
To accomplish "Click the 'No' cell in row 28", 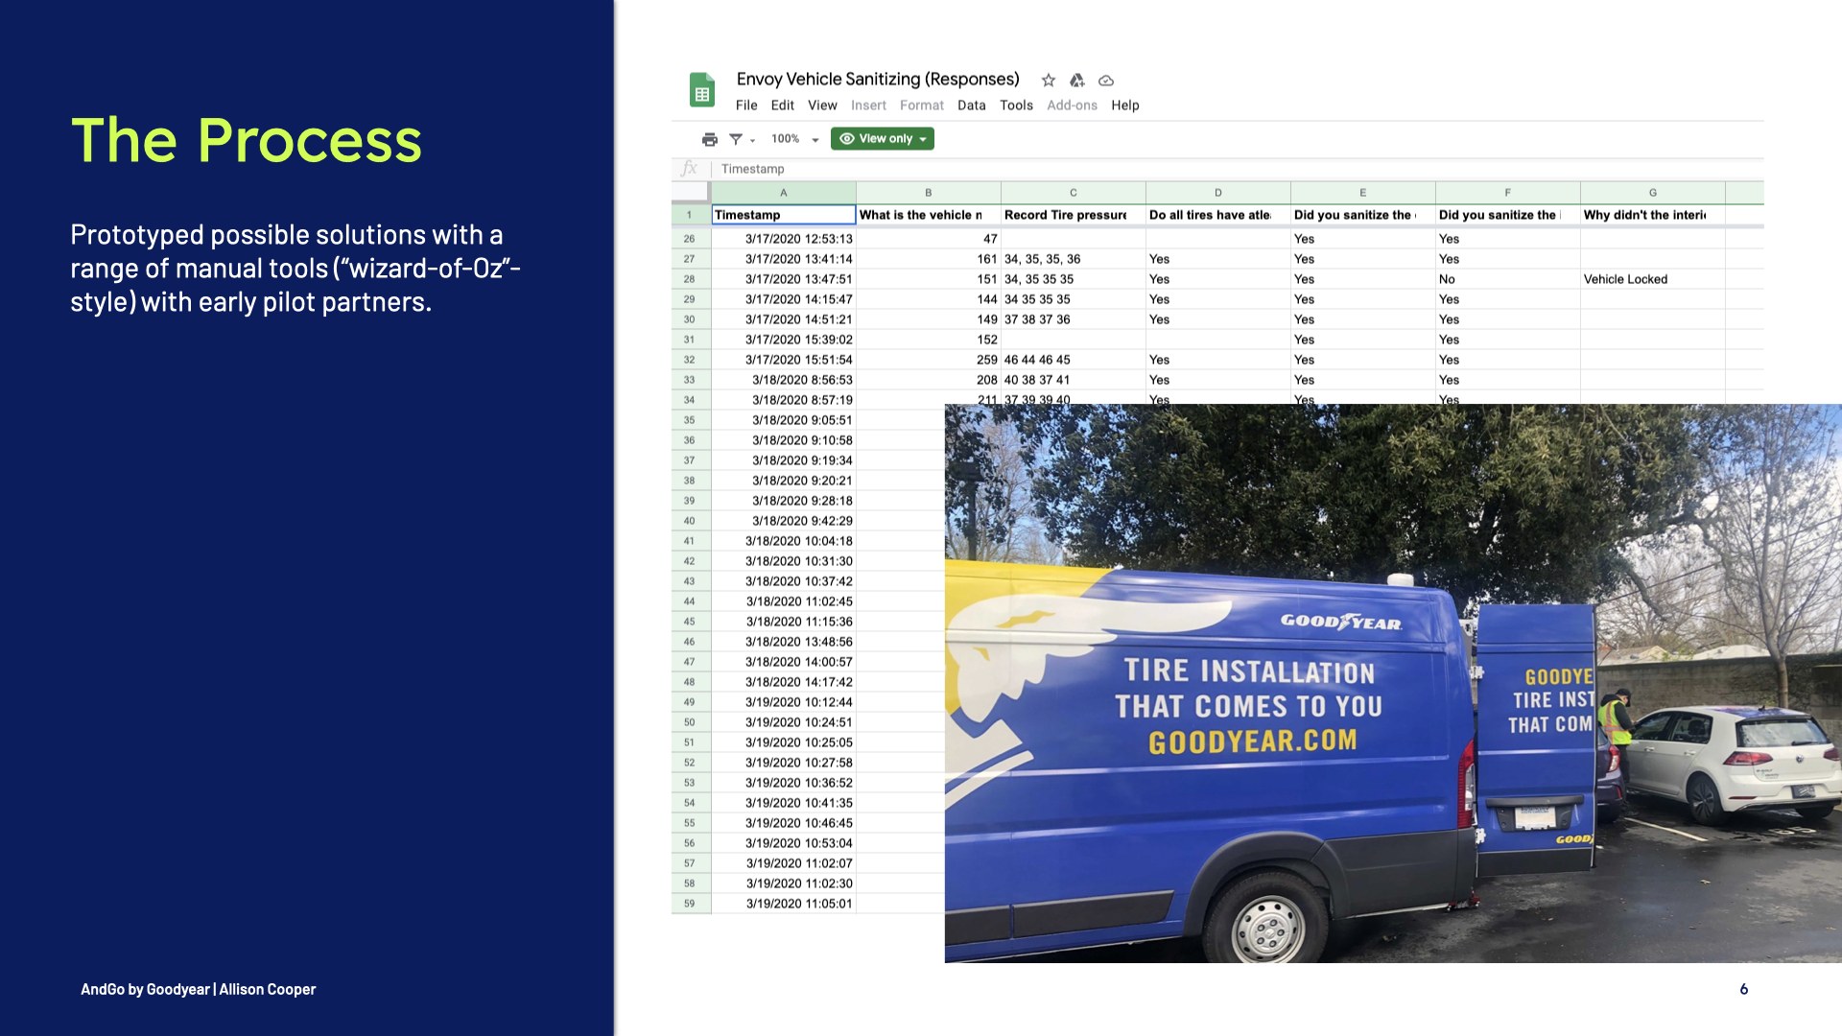I will point(1508,279).
